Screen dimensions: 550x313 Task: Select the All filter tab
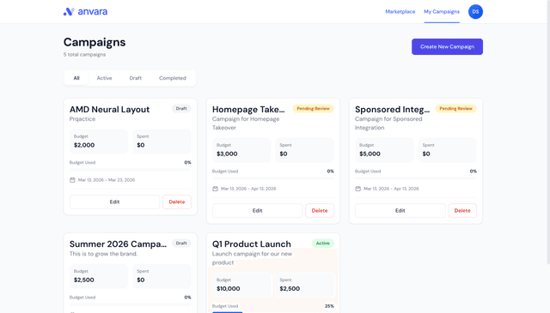tap(76, 78)
